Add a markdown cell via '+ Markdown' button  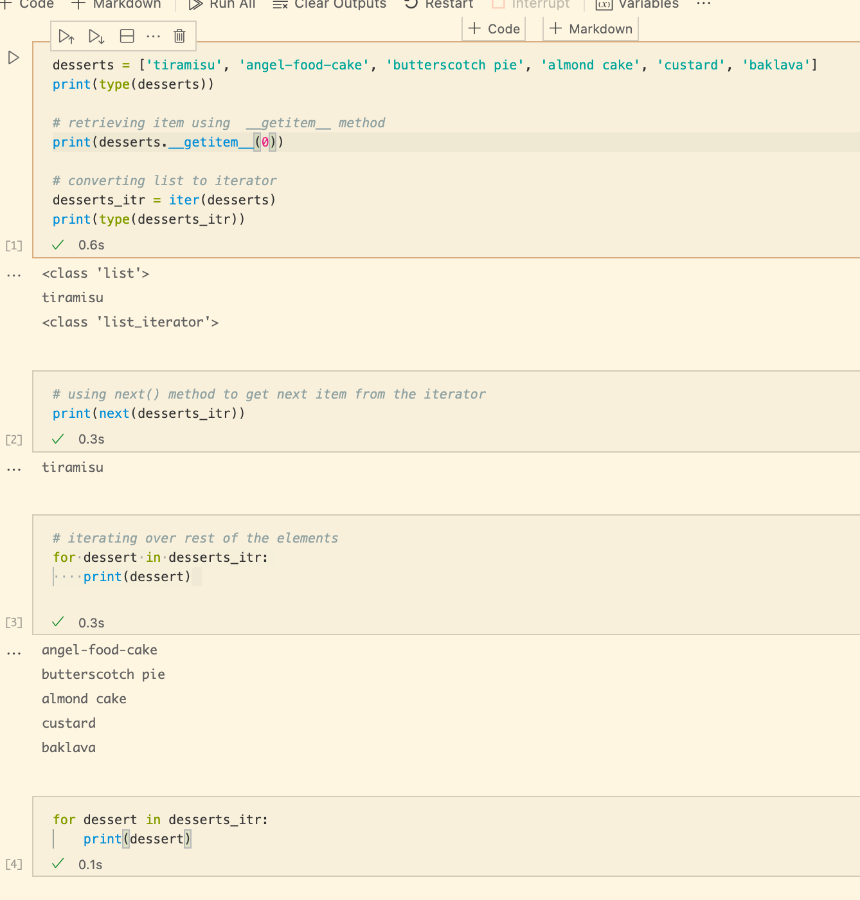590,28
